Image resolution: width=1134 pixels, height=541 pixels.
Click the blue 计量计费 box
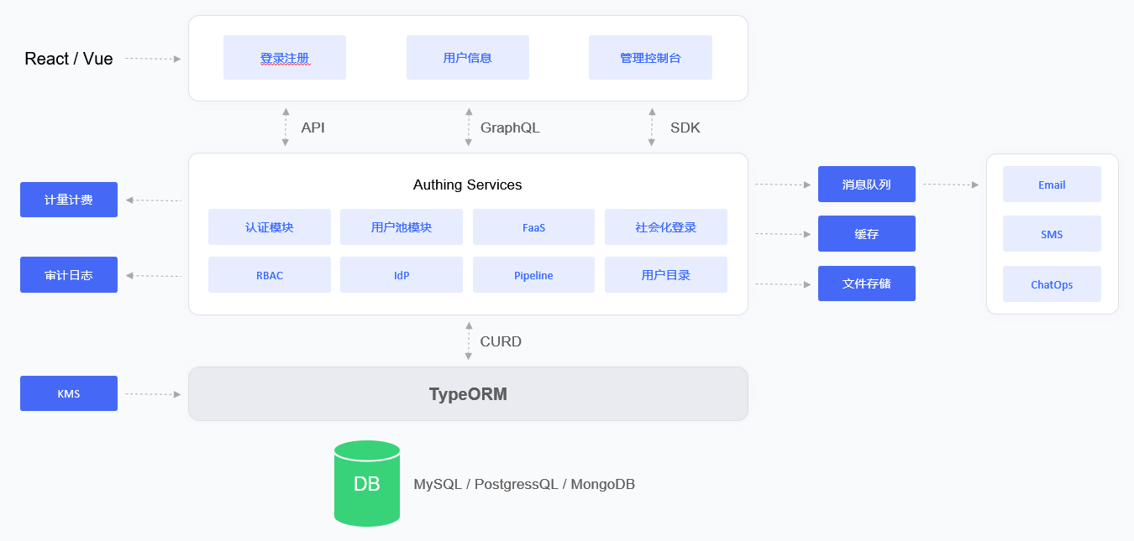69,200
